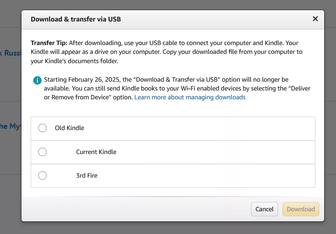This screenshot has height=234, width=336.
Task: Click the partially hidden "he My" book title link
Action: tap(10, 126)
